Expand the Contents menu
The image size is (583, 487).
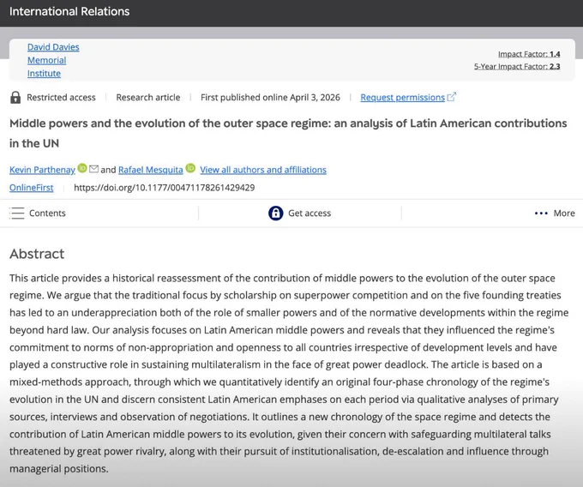click(38, 213)
